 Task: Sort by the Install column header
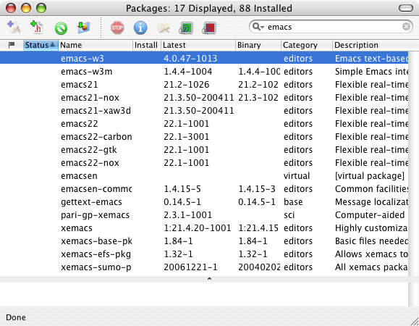146,45
